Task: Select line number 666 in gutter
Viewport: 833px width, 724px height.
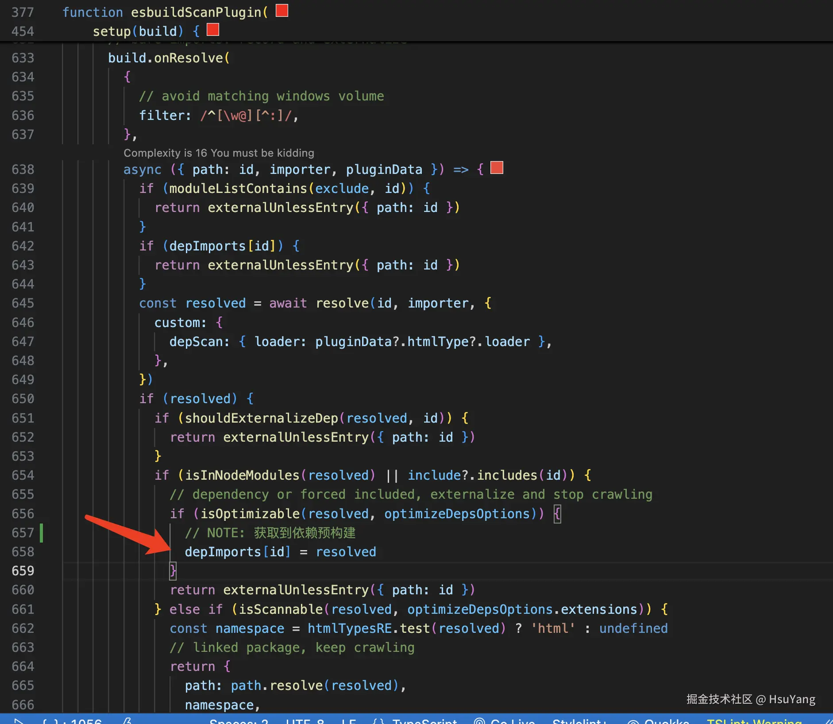Action: [23, 705]
